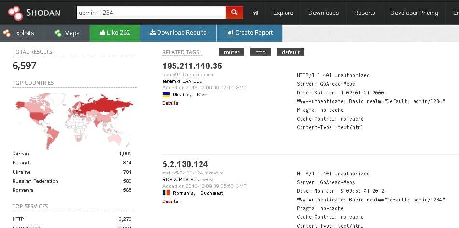459x228 pixels.
Task: Switch to the Exploits tab
Action: pyautogui.click(x=18, y=33)
